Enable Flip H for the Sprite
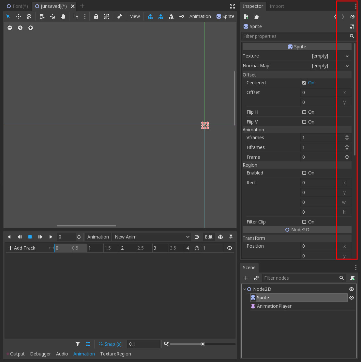361x362 pixels. [304, 112]
